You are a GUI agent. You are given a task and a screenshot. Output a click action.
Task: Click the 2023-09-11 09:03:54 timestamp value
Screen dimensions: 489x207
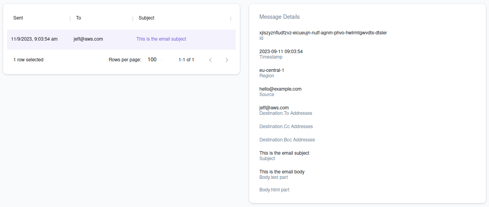pyautogui.click(x=281, y=52)
